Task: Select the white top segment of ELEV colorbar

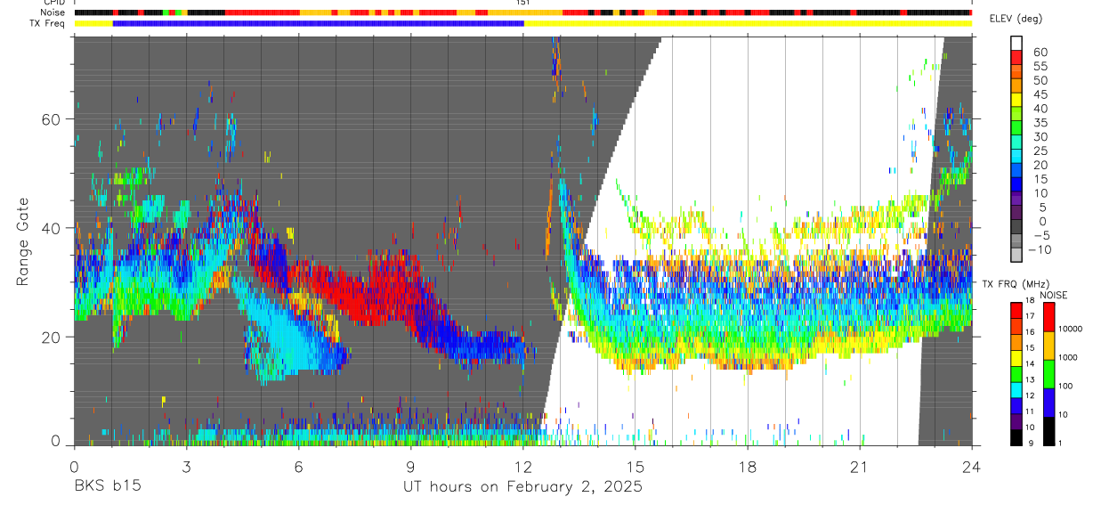Action: coord(1016,43)
